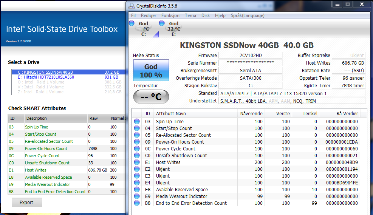Click the KINGSTON SSDNow 40GB 40.0 GB heading
Screen dimensions: 373x215
click(x=247, y=45)
